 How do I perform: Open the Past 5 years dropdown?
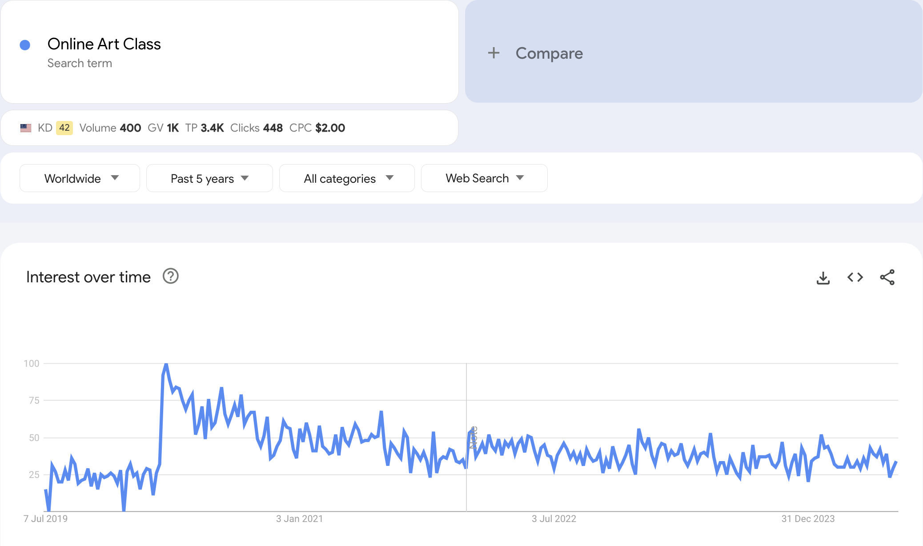209,178
